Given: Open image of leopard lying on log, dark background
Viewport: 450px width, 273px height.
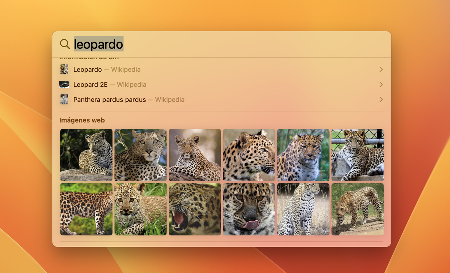Looking at the screenshot, I should coord(86,155).
